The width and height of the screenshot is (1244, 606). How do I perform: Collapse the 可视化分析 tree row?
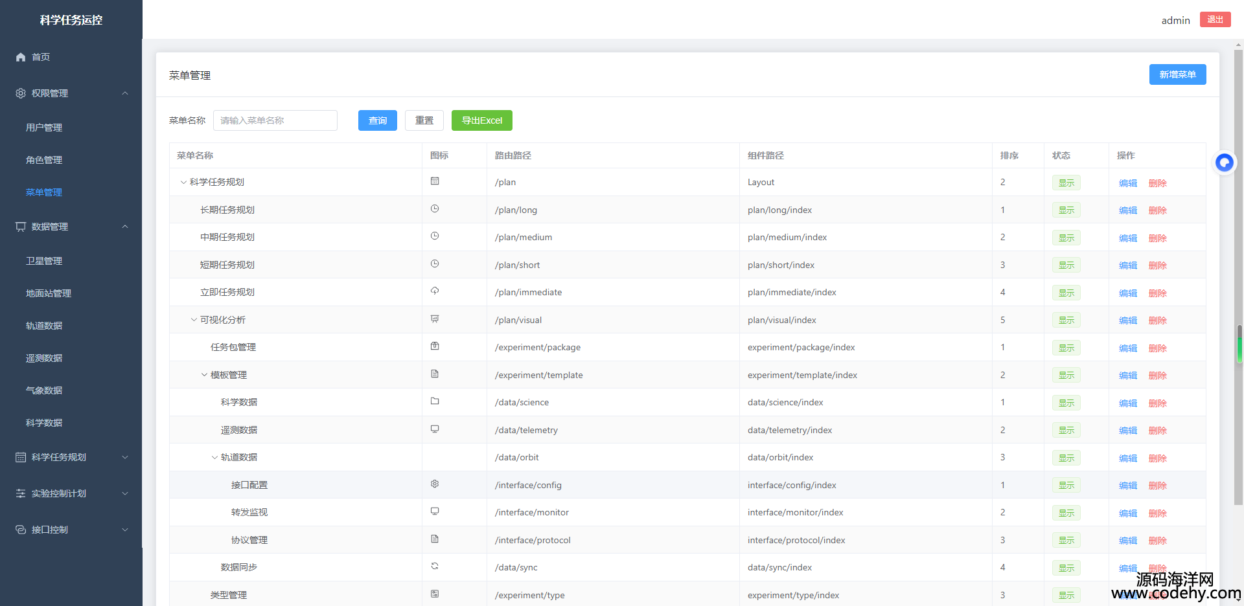(194, 320)
